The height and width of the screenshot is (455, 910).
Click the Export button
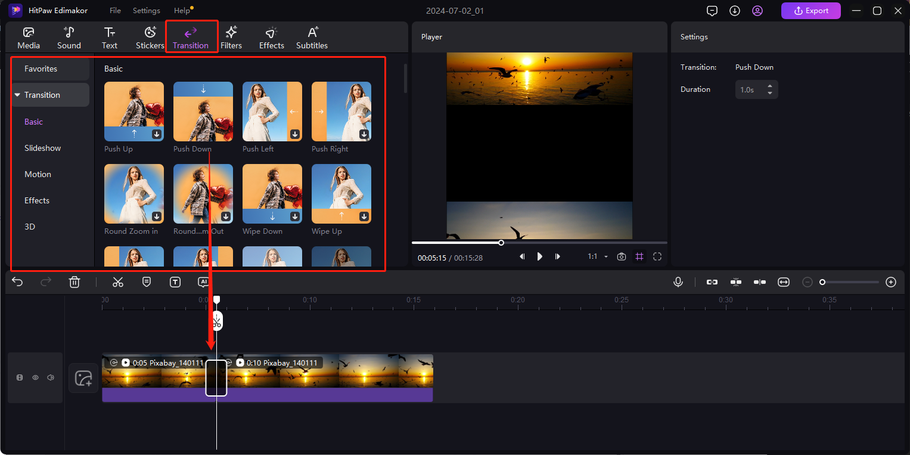[x=810, y=11]
